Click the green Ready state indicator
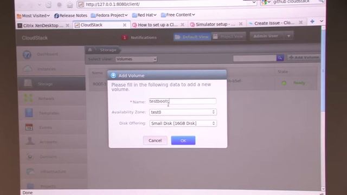Viewport: 347px width, 195px height. pyautogui.click(x=284, y=83)
